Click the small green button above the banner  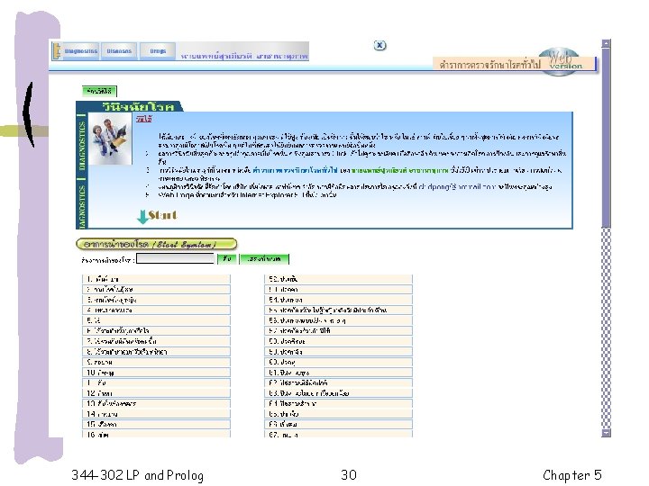pos(99,91)
